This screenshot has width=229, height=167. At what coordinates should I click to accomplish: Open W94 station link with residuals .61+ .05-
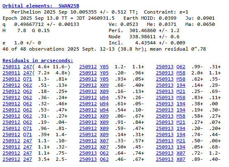pyautogui.click(x=104, y=104)
